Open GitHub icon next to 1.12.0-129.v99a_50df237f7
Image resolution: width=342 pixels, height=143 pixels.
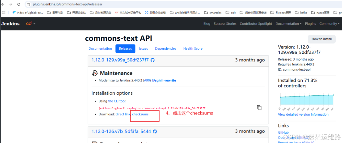(x=153, y=60)
